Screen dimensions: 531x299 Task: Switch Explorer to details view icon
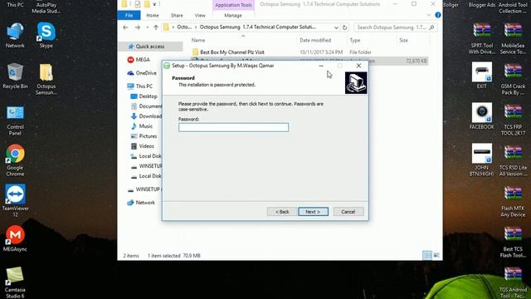point(427,255)
